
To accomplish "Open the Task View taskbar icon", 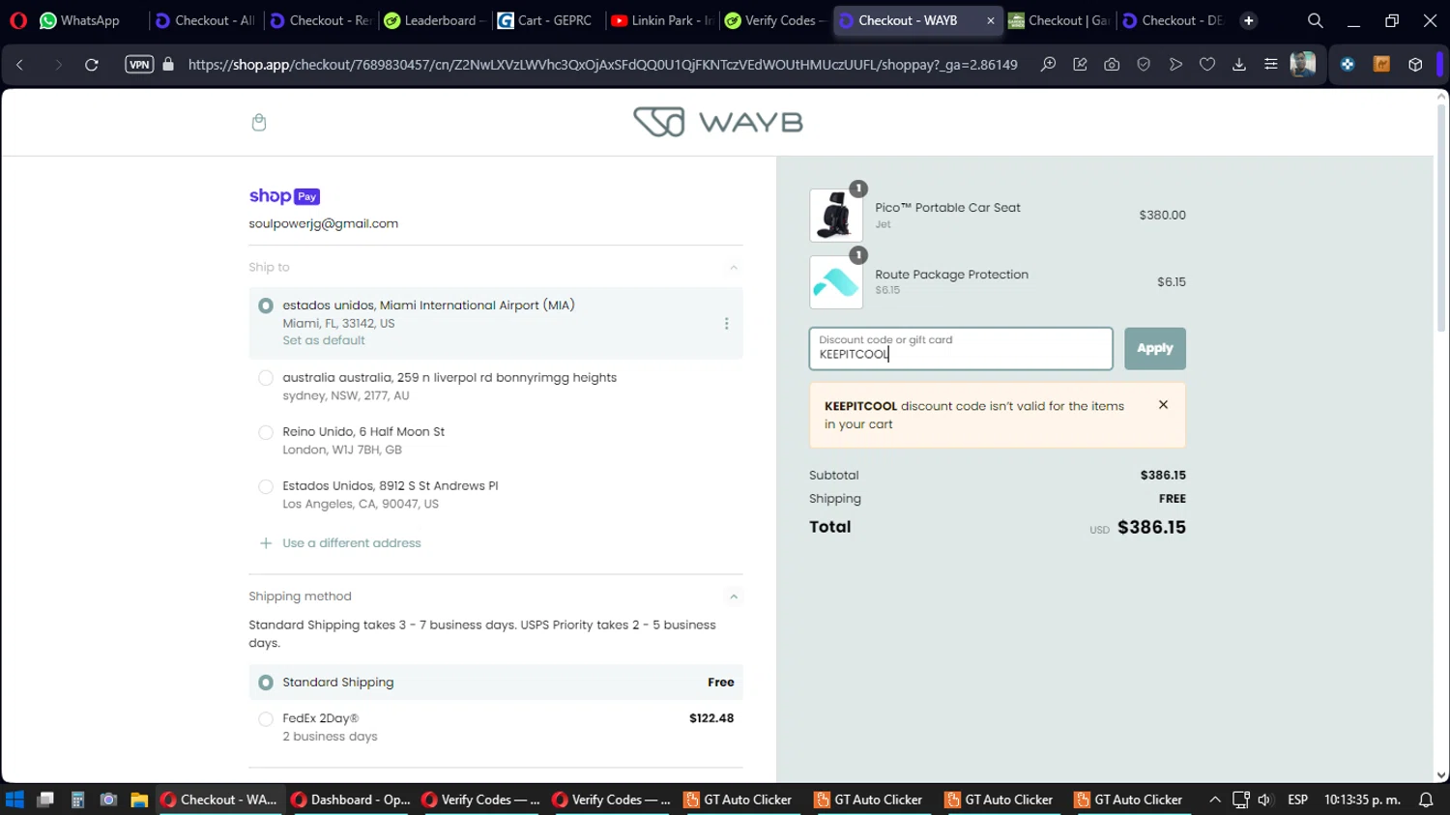I will (45, 800).
